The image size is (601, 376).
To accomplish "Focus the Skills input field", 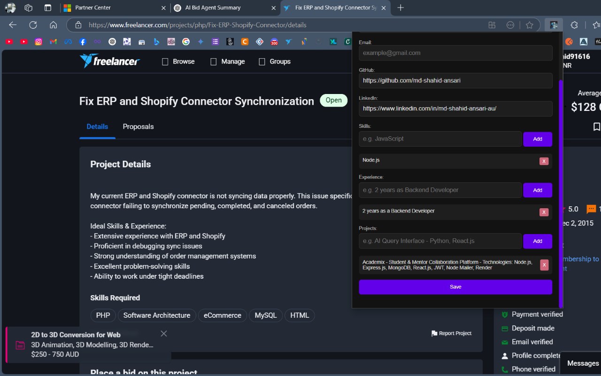I will point(440,139).
